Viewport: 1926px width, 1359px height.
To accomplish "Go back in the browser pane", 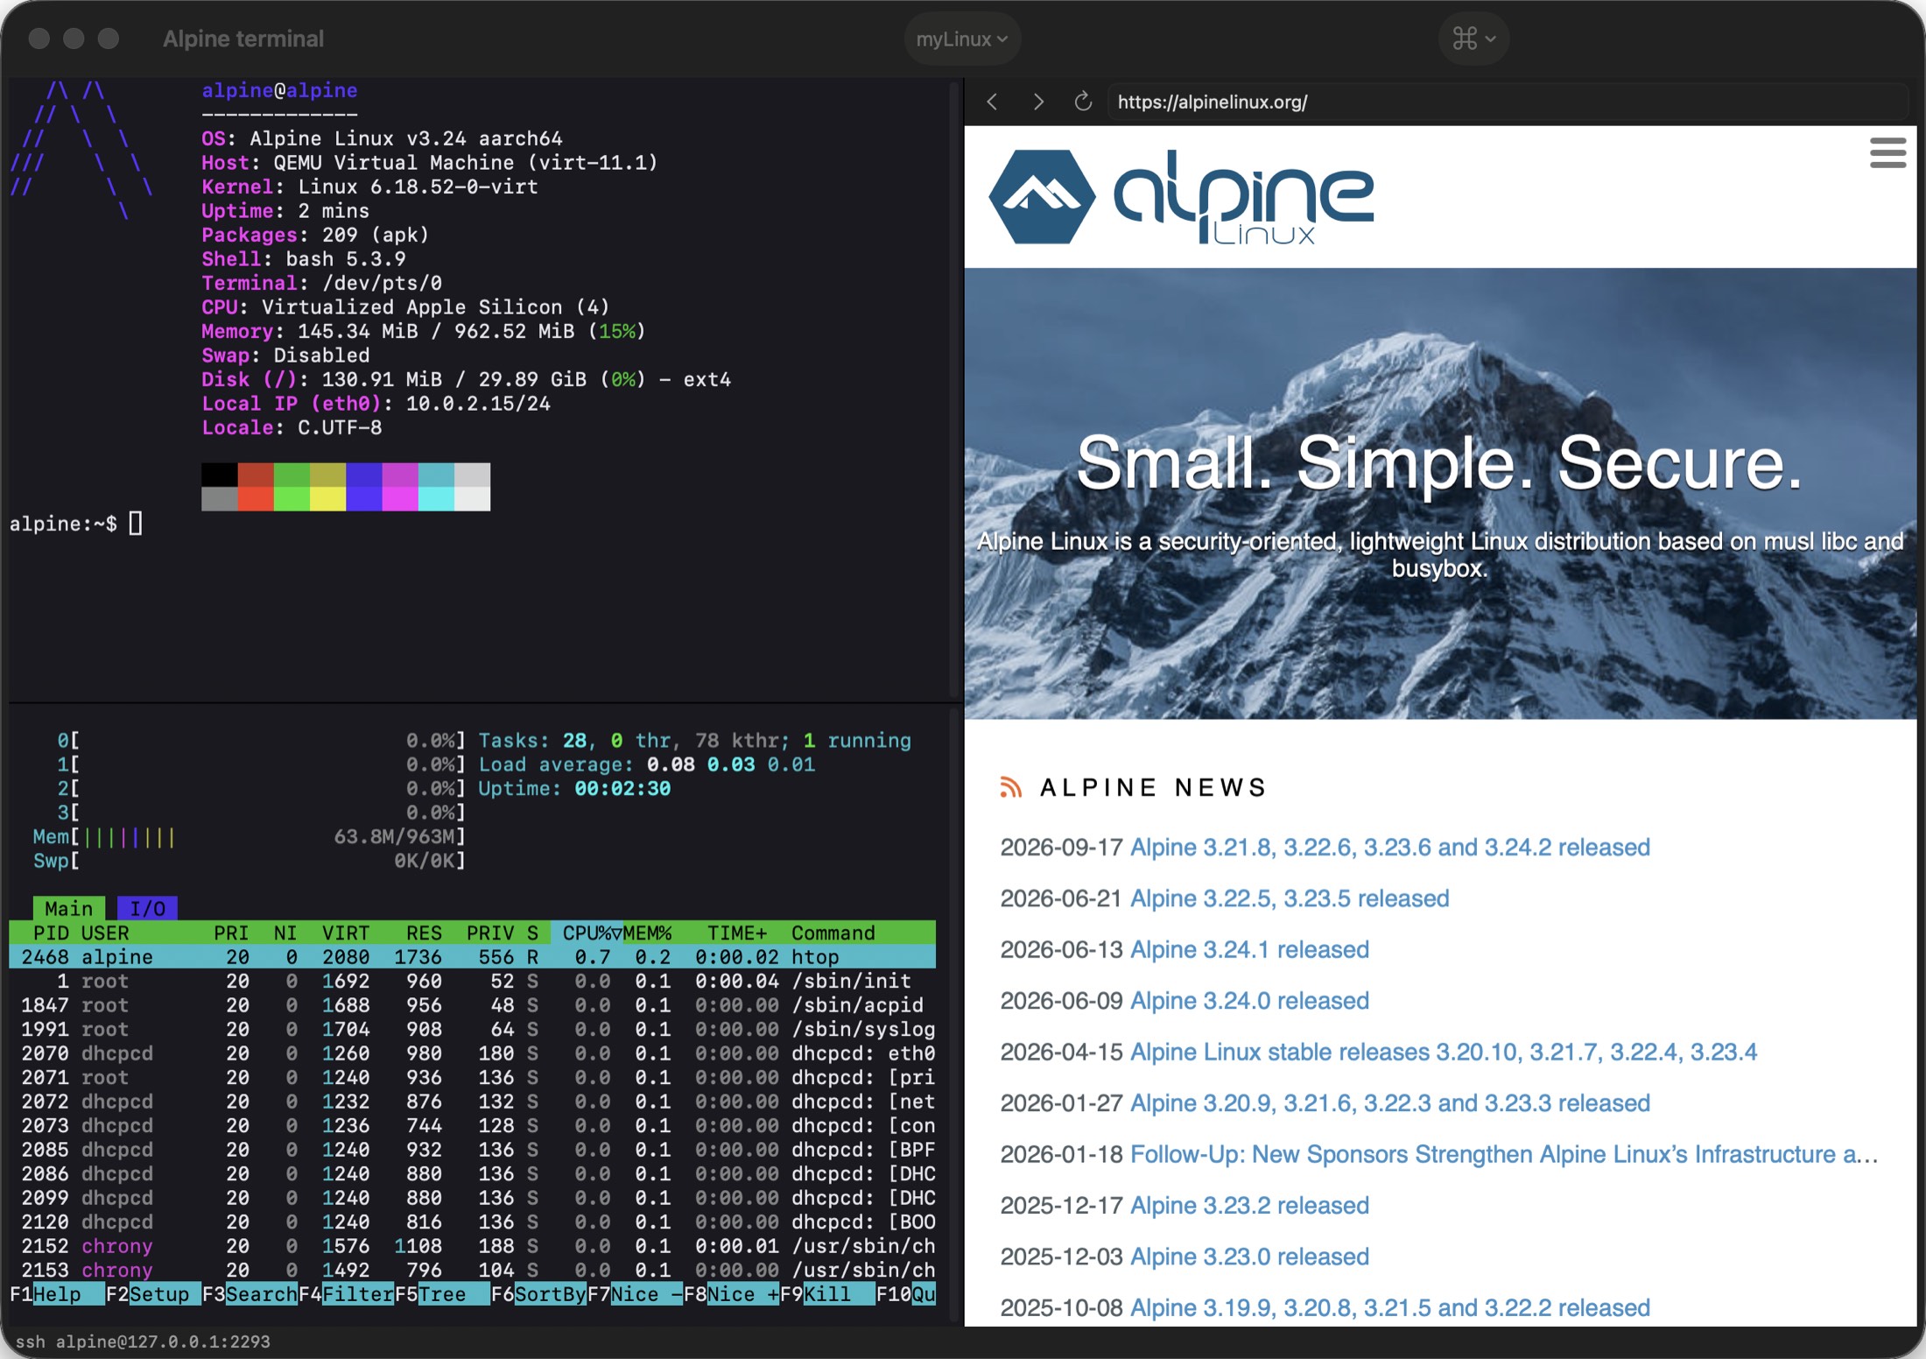I will [992, 102].
